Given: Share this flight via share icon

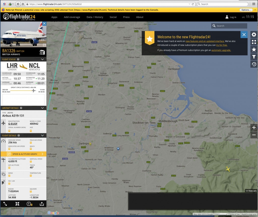Looking at the screenshot, I should point(42,204).
